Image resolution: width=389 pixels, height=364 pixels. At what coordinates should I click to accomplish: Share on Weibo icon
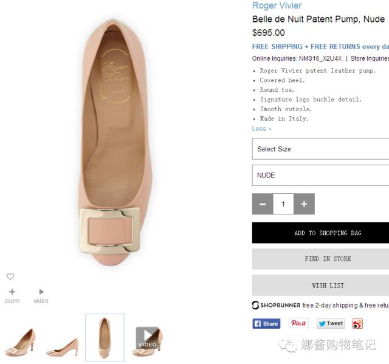pyautogui.click(x=357, y=323)
